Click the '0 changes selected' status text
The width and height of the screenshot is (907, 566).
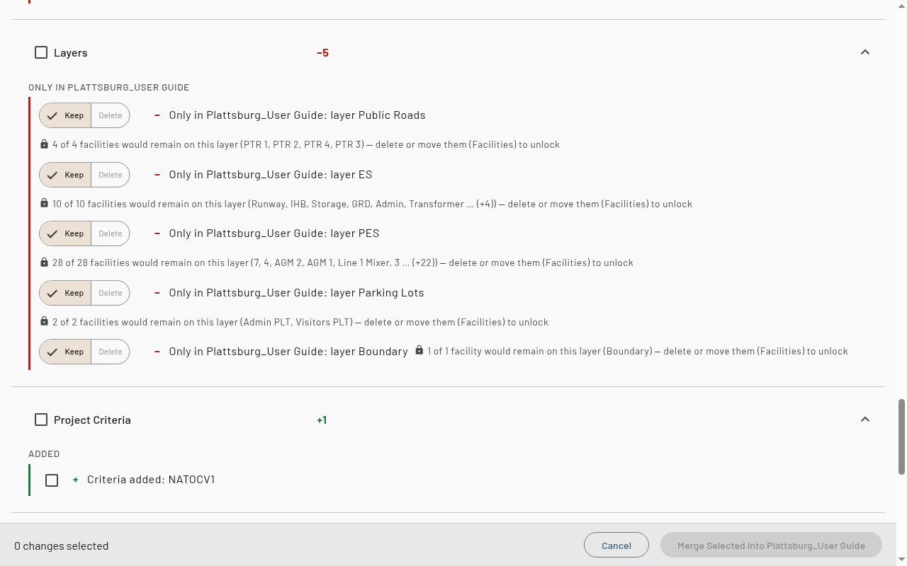click(62, 546)
